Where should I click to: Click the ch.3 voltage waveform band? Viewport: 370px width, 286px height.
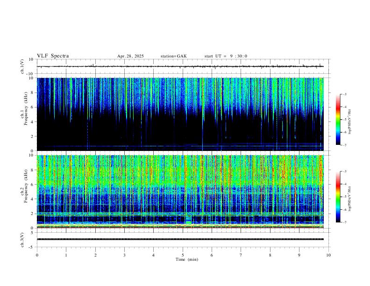pos(180,239)
